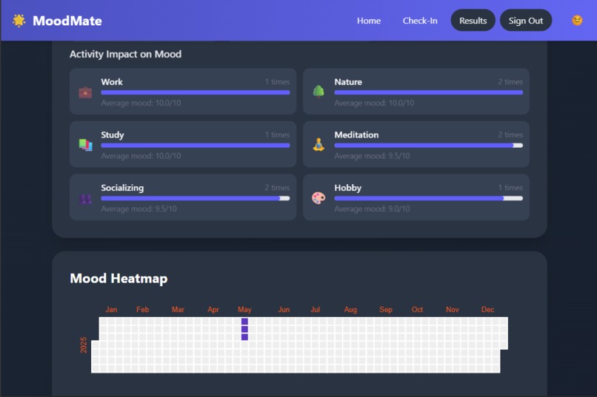Click the Study mood progress bar
Screen dimensions: 597x397
point(196,145)
